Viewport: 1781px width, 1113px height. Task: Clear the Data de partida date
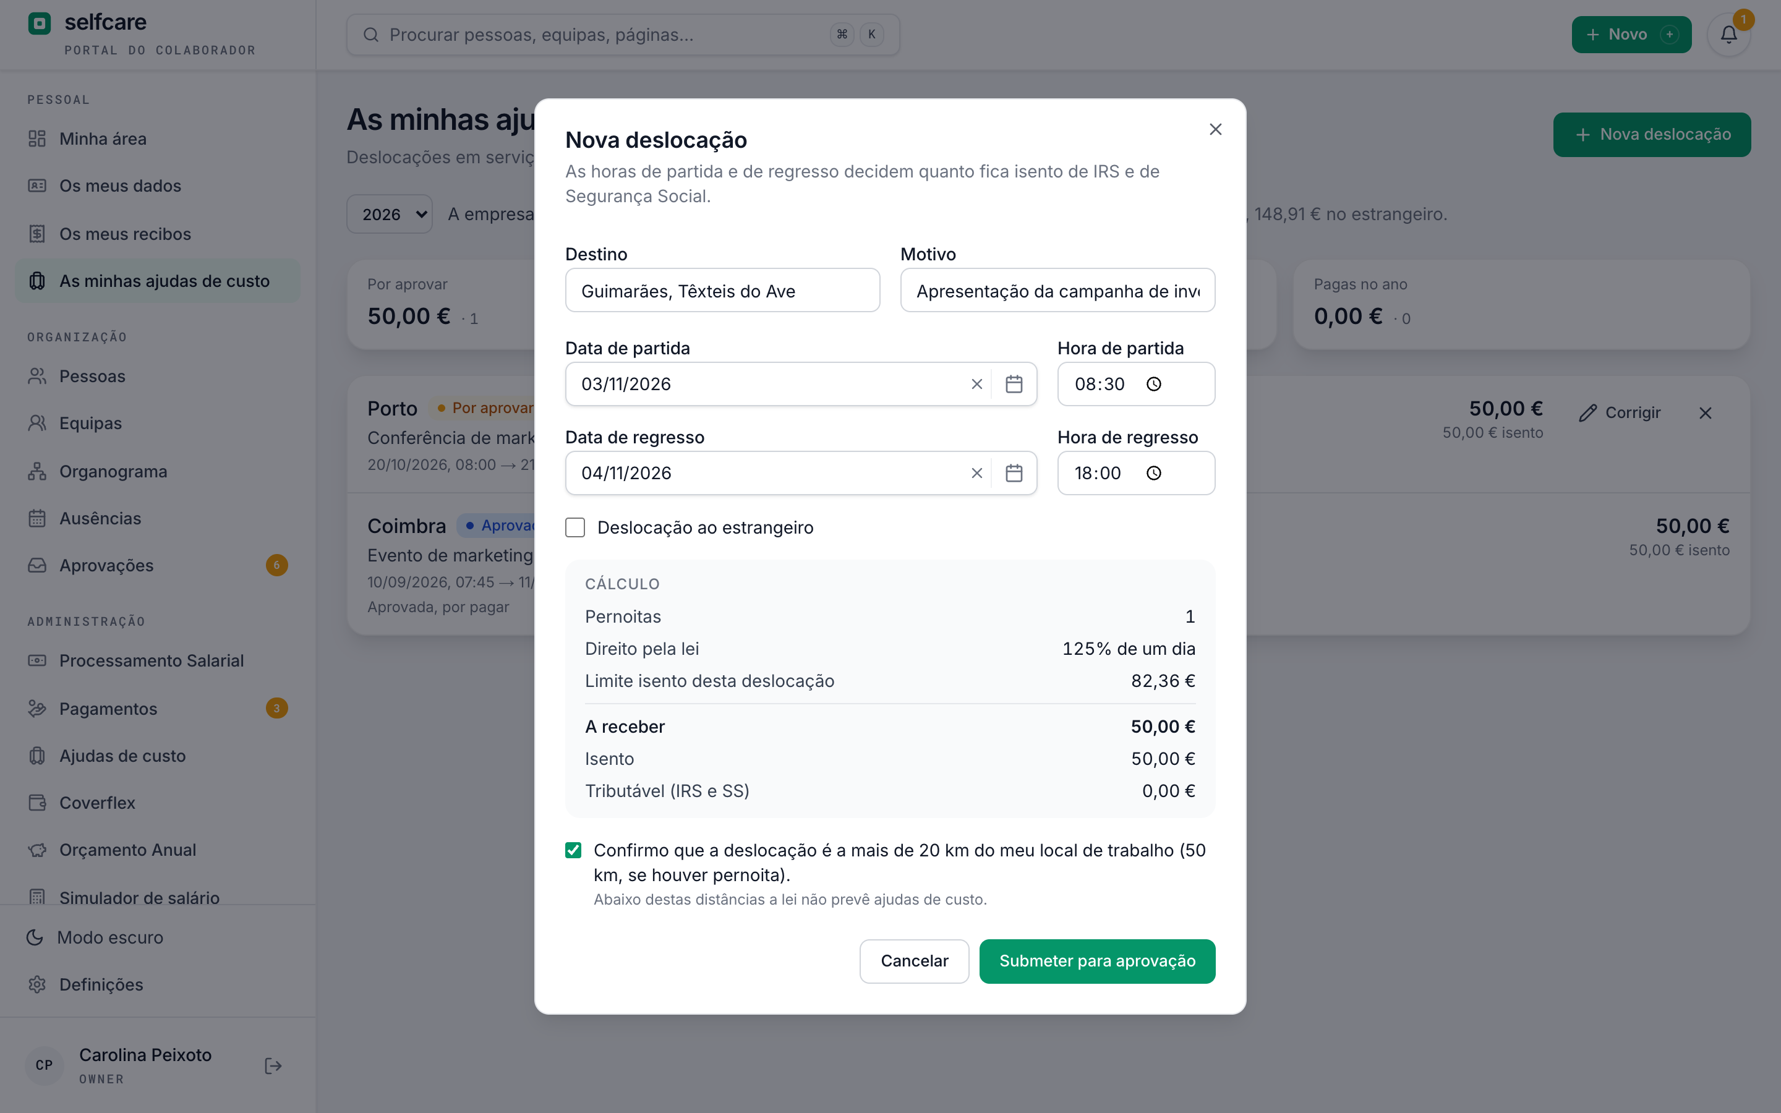(x=976, y=384)
